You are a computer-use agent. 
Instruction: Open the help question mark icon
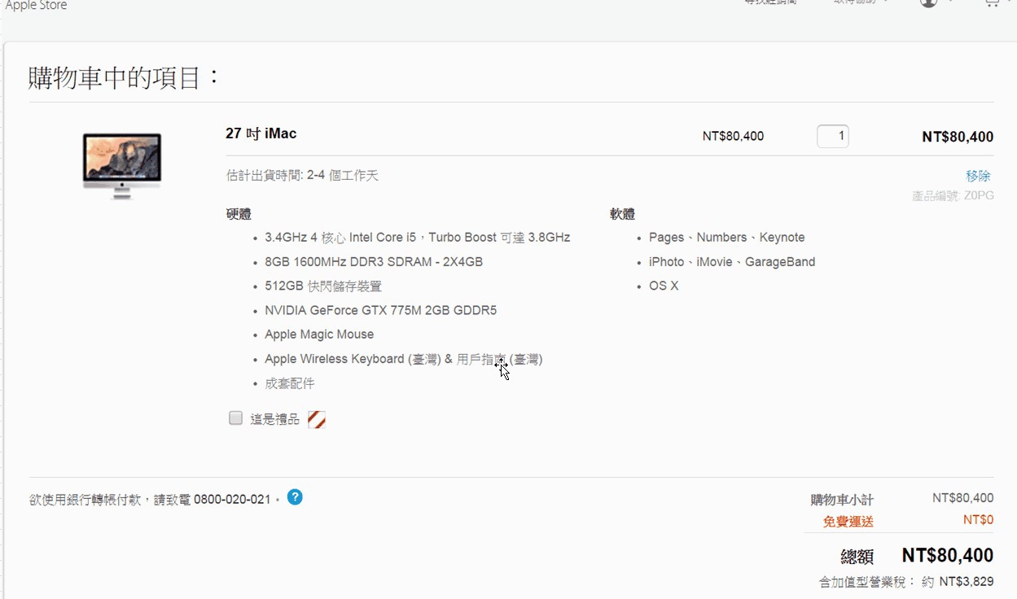pos(295,496)
